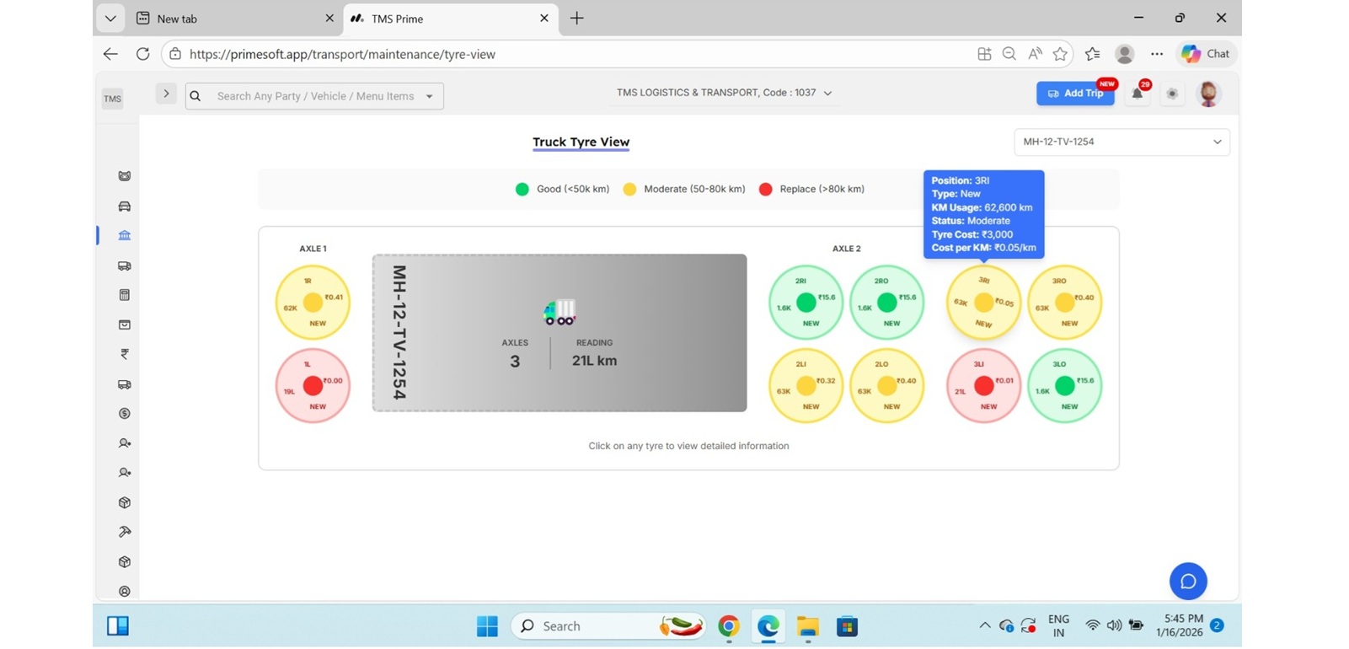
Task: Open the rupee symbol sidebar icon
Action: [x=125, y=354]
